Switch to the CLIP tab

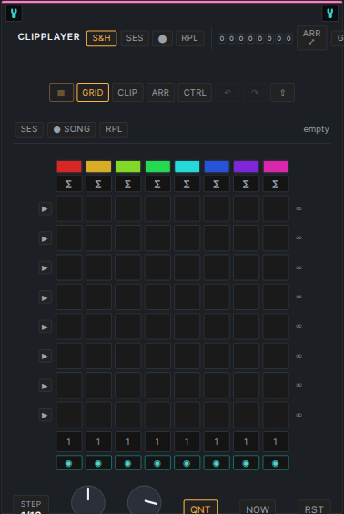pos(127,93)
